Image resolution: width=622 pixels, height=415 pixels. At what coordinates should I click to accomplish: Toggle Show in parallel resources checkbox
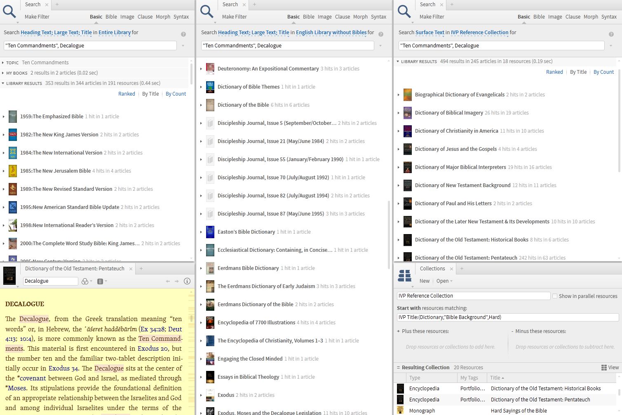coord(555,296)
